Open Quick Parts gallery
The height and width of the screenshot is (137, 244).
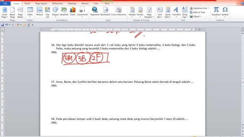pos(168,13)
